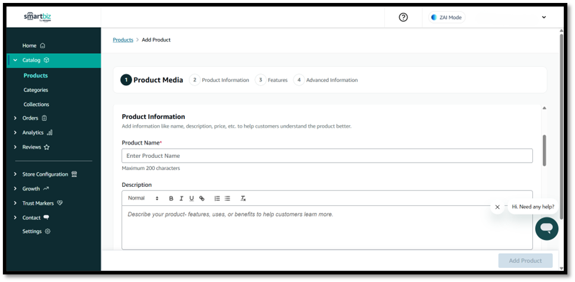Image resolution: width=575 pixels, height=282 pixels.
Task: Click the Product Name input field
Action: (x=327, y=155)
